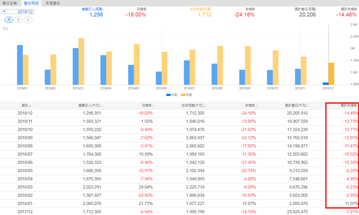Click yearly growth value -24.12%
This screenshot has height=215, width=359.
click(x=248, y=138)
